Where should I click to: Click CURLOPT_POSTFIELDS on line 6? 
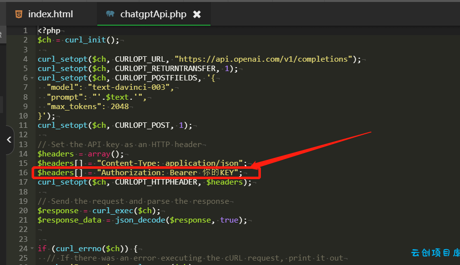pyautogui.click(x=156, y=78)
